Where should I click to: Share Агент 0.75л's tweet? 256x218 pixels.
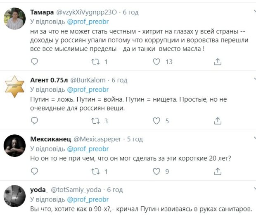(218, 121)
